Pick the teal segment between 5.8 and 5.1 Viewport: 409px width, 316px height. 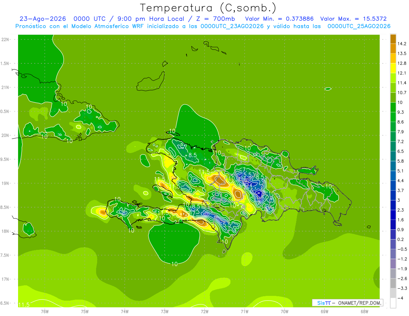pos(393,166)
